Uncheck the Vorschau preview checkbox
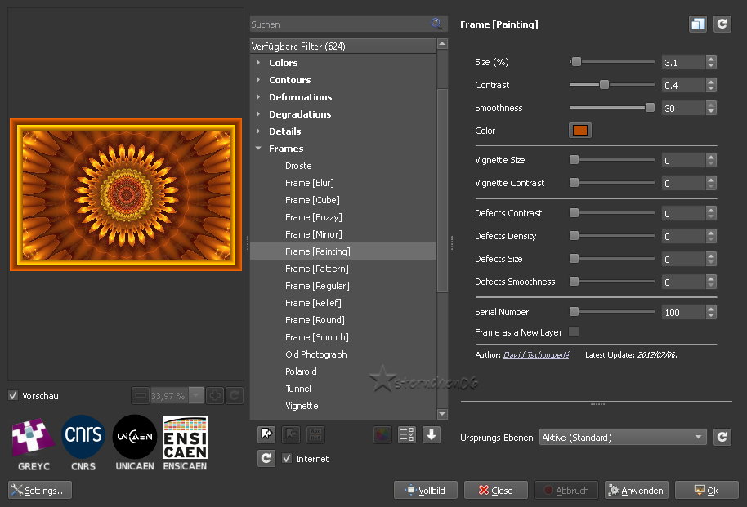747x507 pixels. pyautogui.click(x=13, y=396)
